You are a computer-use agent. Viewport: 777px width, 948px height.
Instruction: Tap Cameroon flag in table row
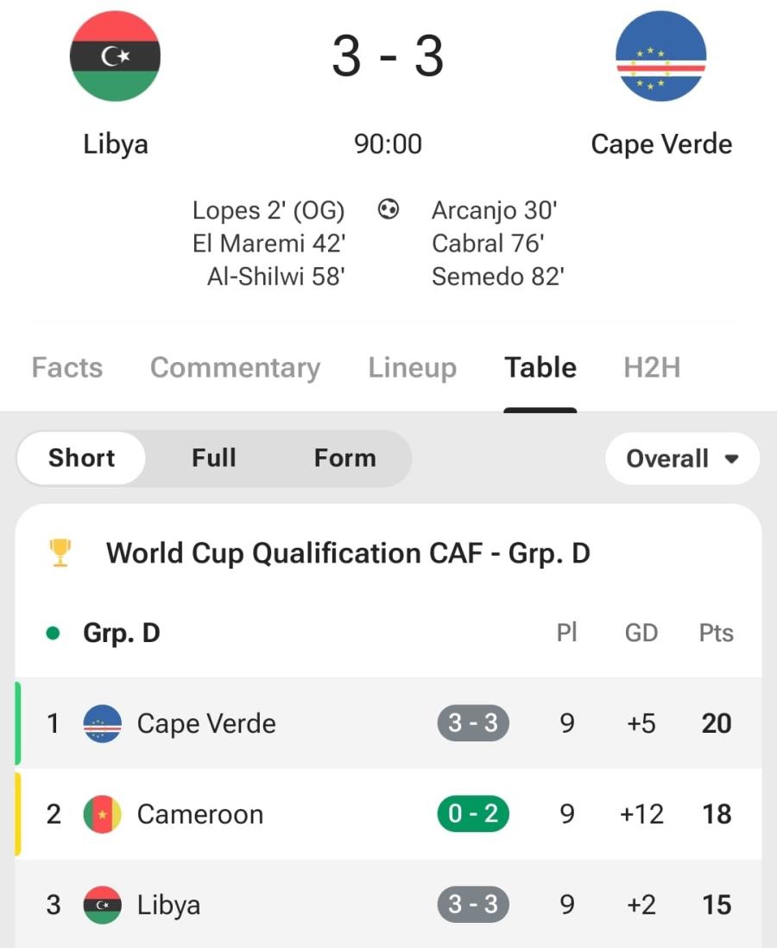tap(102, 814)
